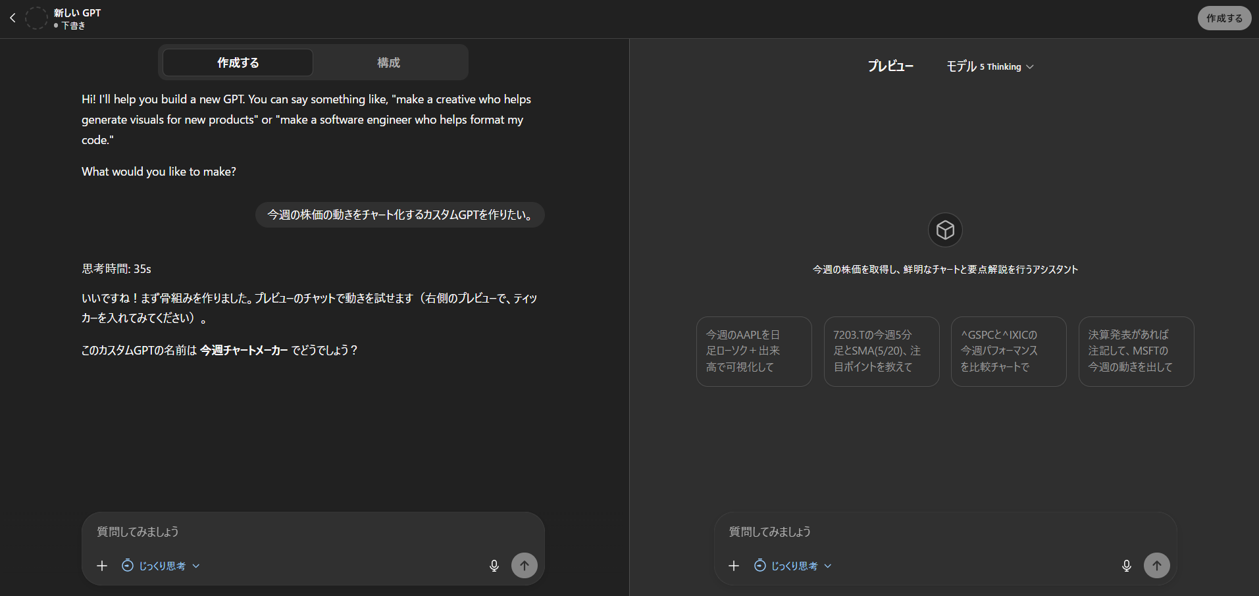The height and width of the screenshot is (596, 1259).
Task: Switch to the 構成 tab
Action: (x=388, y=62)
